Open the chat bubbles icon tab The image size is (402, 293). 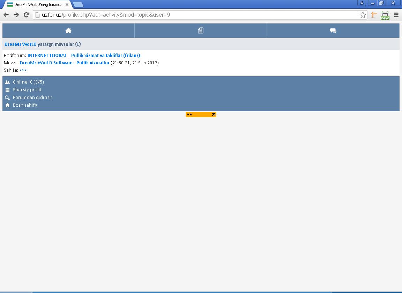click(333, 31)
